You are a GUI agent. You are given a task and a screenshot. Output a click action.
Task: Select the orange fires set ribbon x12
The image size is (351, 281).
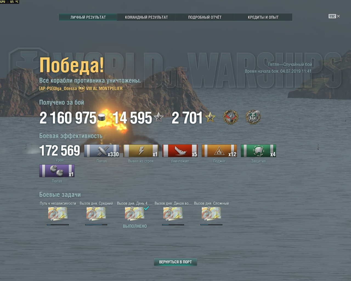[x=219, y=151]
